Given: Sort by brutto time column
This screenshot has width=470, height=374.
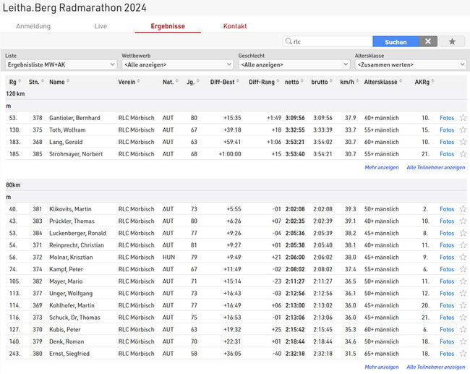Looking at the screenshot, I should [x=322, y=82].
